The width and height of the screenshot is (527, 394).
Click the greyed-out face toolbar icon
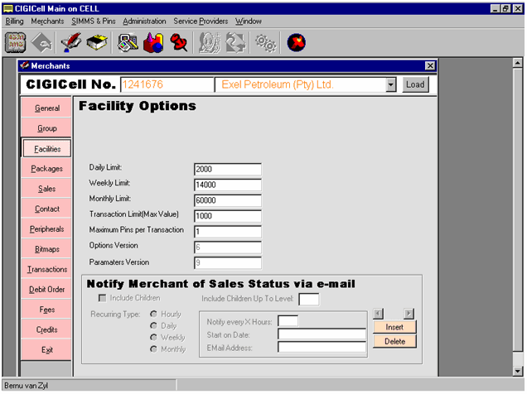pos(210,42)
